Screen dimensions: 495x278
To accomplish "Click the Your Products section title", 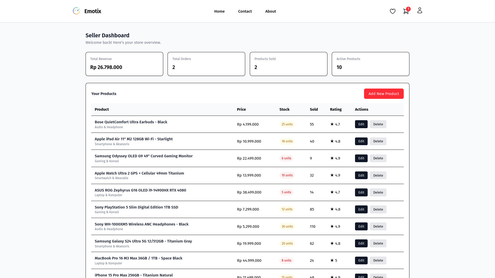I will coord(104,94).
